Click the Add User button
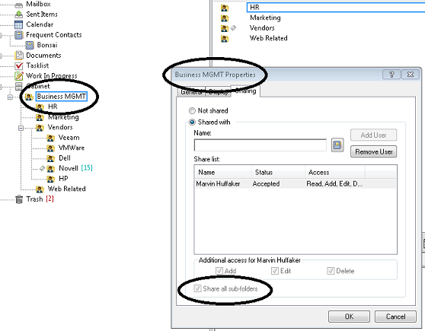 point(373,135)
